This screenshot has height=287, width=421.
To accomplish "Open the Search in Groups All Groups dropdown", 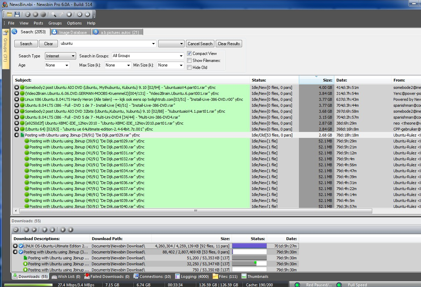I will point(148,56).
